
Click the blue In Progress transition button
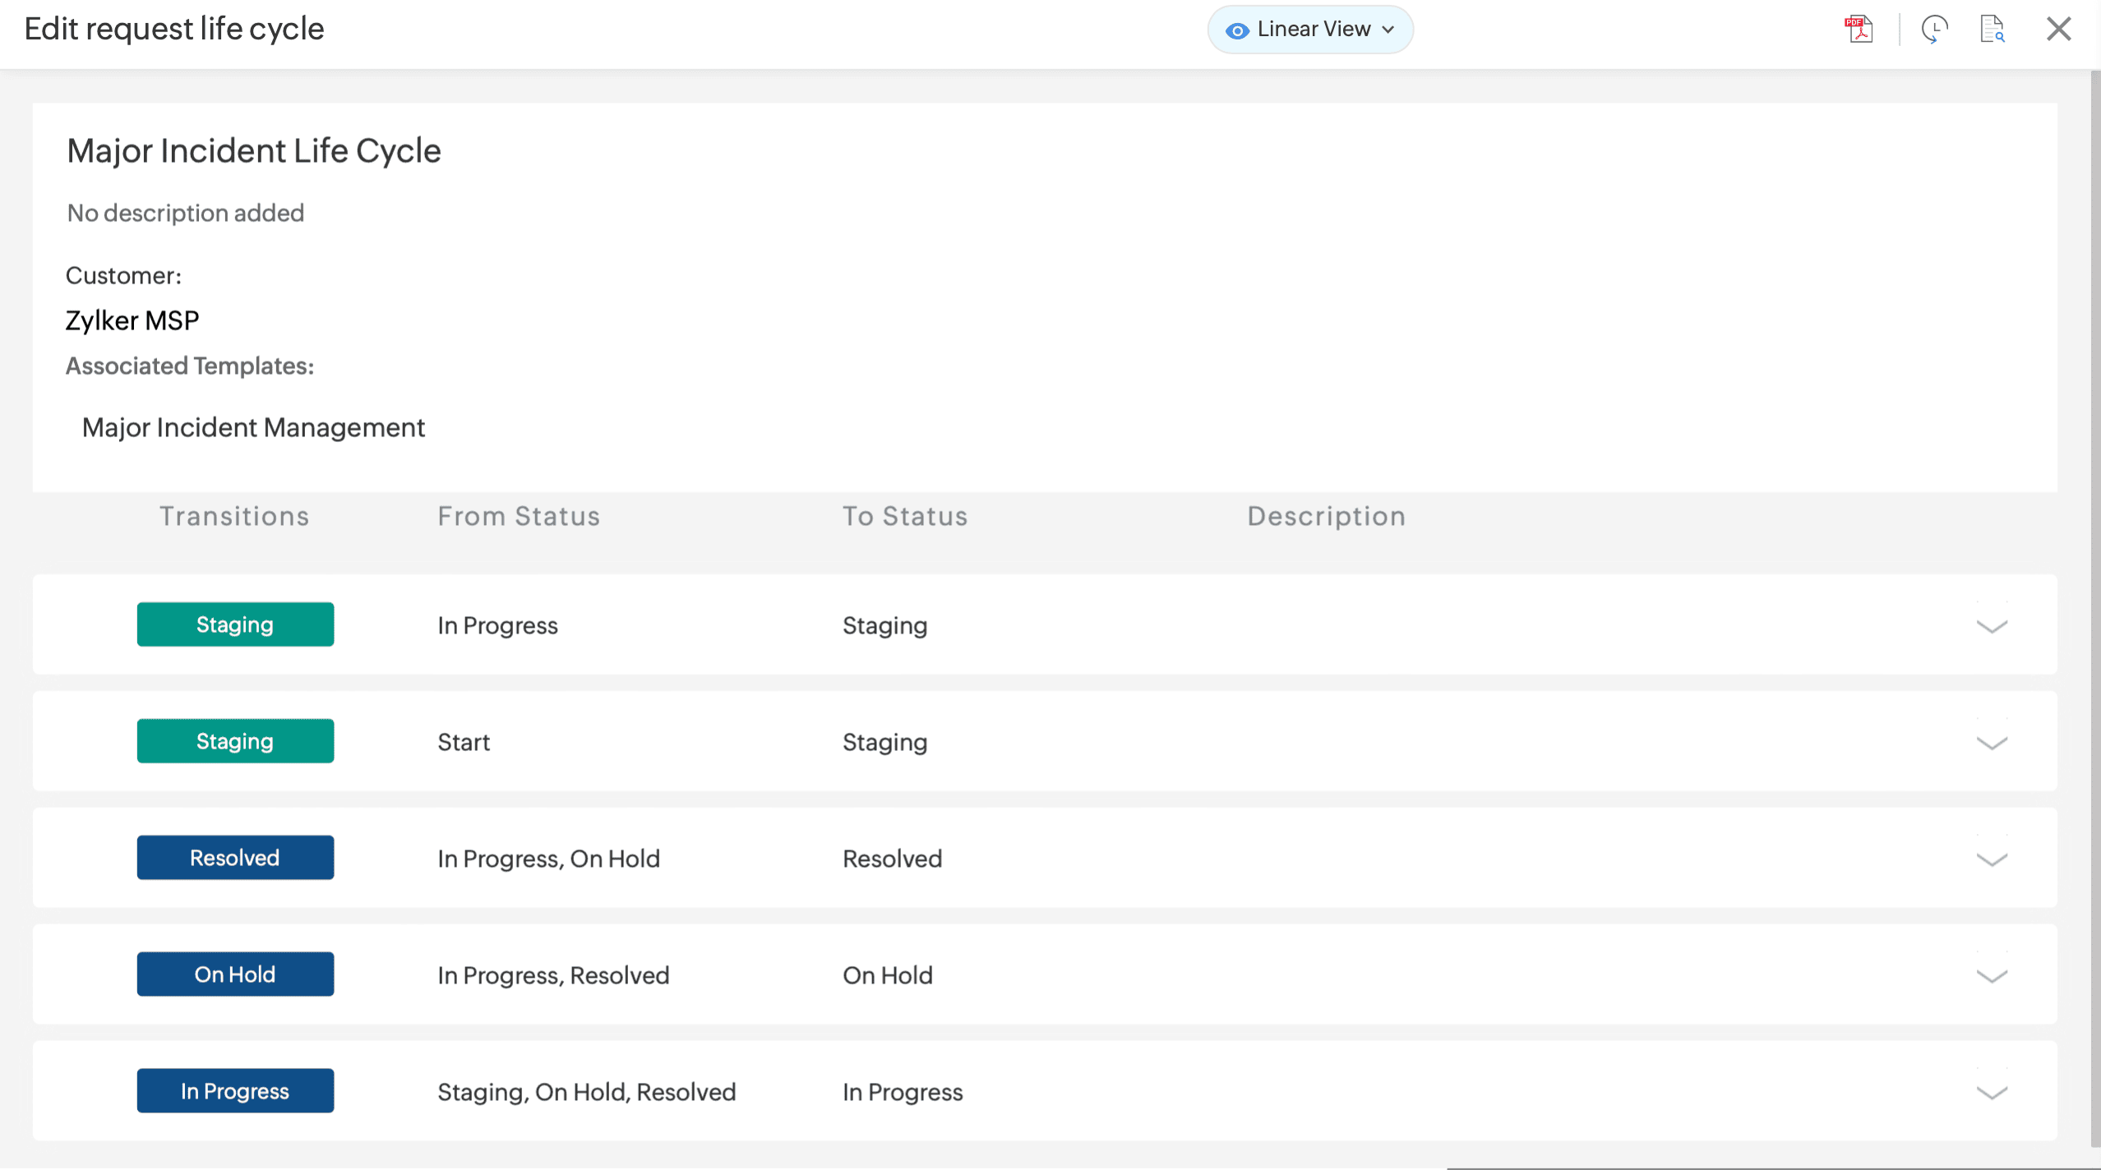[235, 1091]
